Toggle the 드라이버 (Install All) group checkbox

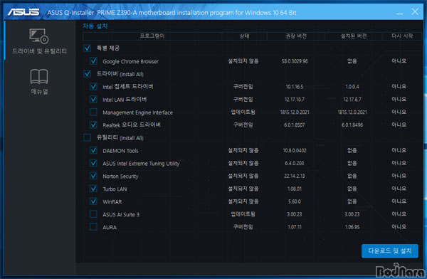point(87,73)
